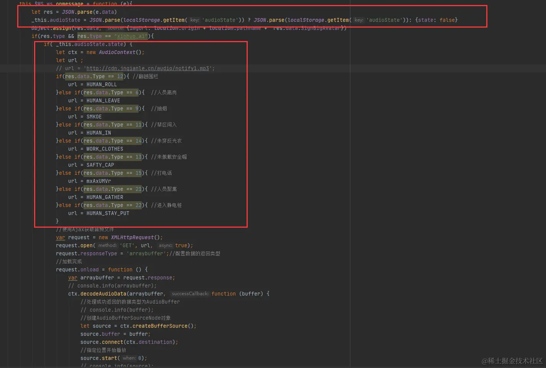Click the '//未佩戴安全帽' comment

click(x=169, y=157)
